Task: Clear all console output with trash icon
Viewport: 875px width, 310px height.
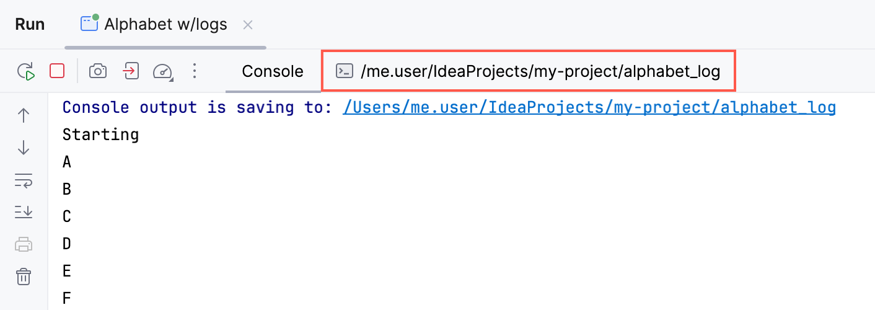Action: [24, 277]
